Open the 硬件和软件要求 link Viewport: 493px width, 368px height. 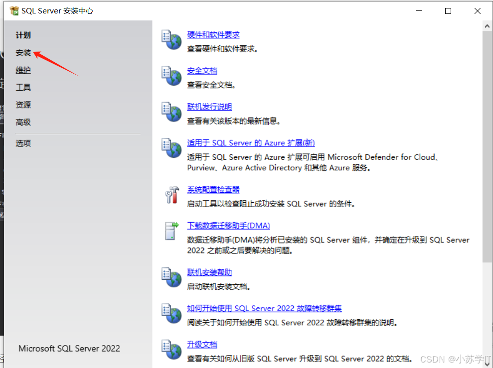click(213, 35)
